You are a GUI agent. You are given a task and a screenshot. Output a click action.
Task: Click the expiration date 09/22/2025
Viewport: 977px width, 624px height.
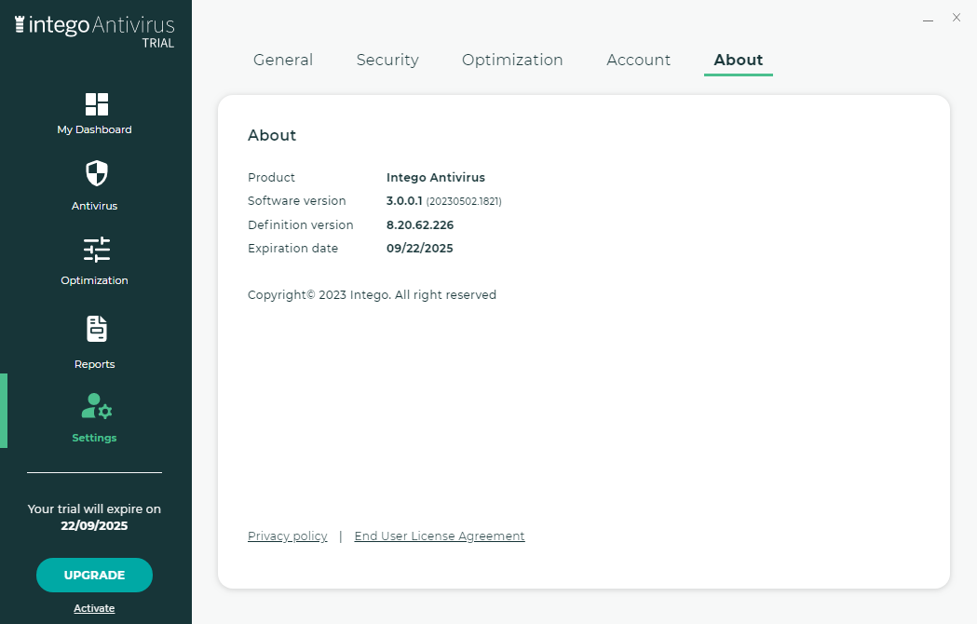click(419, 249)
